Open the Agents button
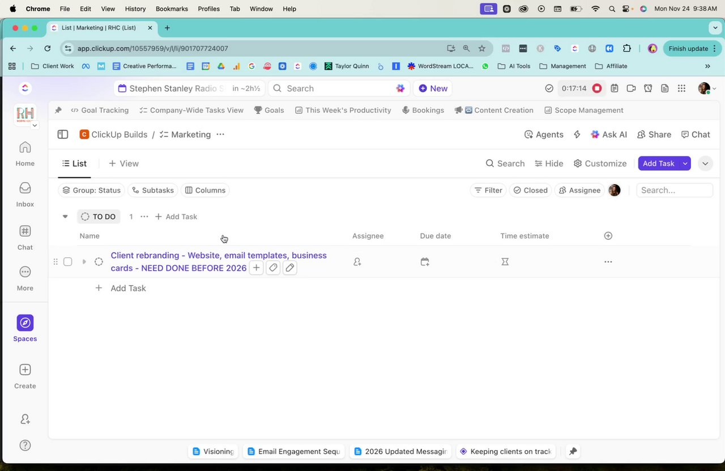Screen dimensions: 725x471 [544, 134]
